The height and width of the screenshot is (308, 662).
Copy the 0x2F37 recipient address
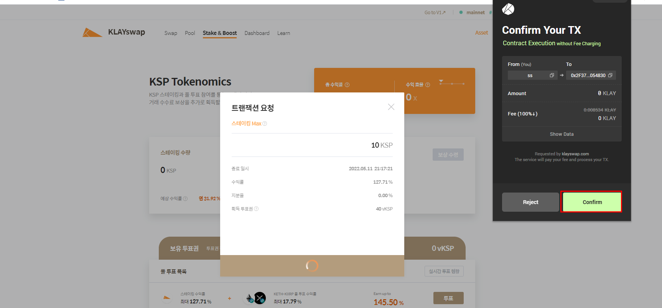610,75
